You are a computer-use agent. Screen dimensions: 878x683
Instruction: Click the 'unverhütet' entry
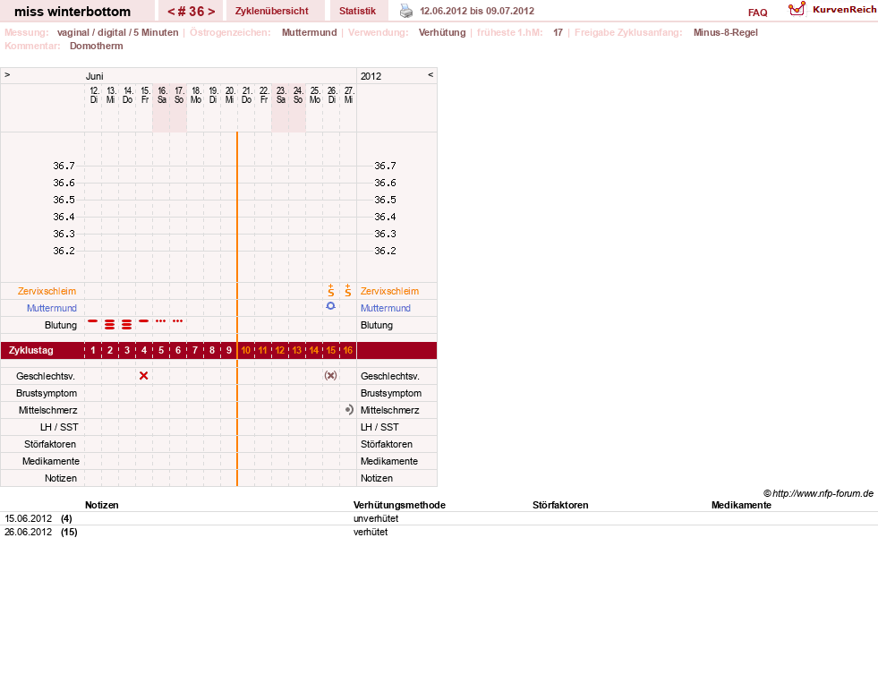(376, 518)
